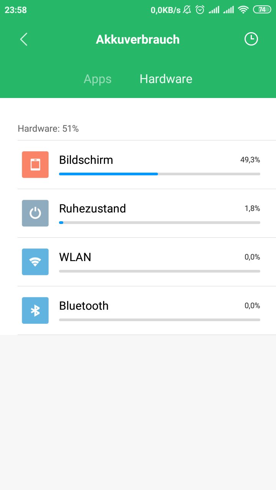Tap the orange Bildschirm screen icon
The width and height of the screenshot is (276, 490).
[x=35, y=165]
